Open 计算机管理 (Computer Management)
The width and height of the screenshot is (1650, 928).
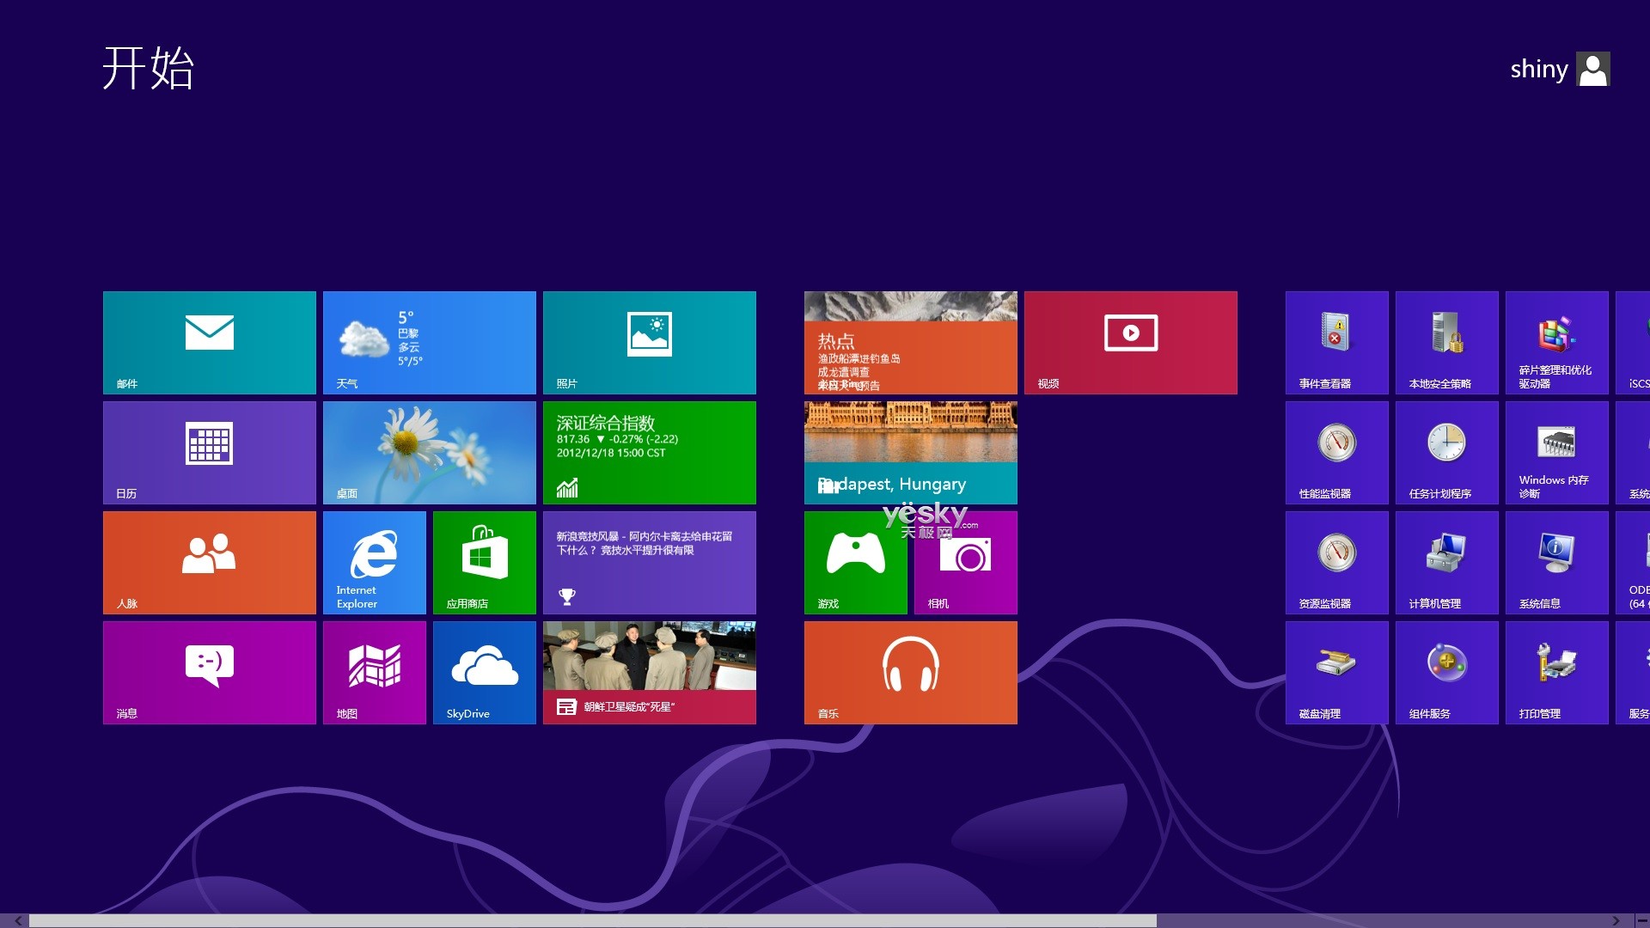pyautogui.click(x=1445, y=563)
